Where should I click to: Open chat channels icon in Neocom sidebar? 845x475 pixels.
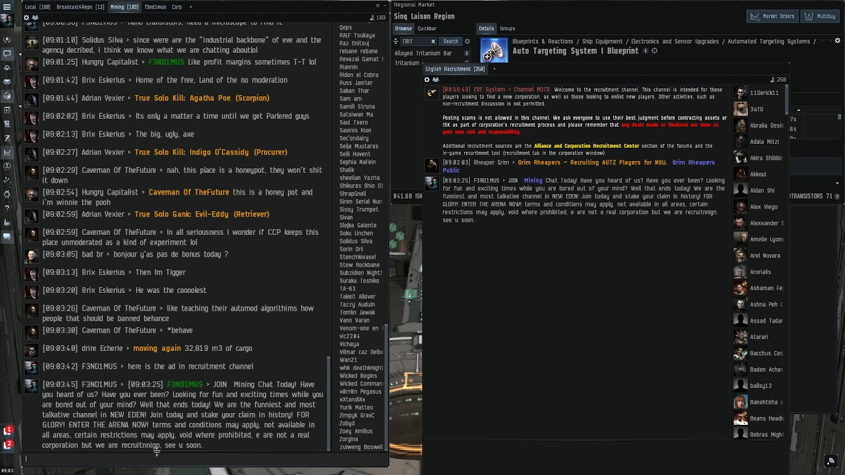pyautogui.click(x=7, y=53)
